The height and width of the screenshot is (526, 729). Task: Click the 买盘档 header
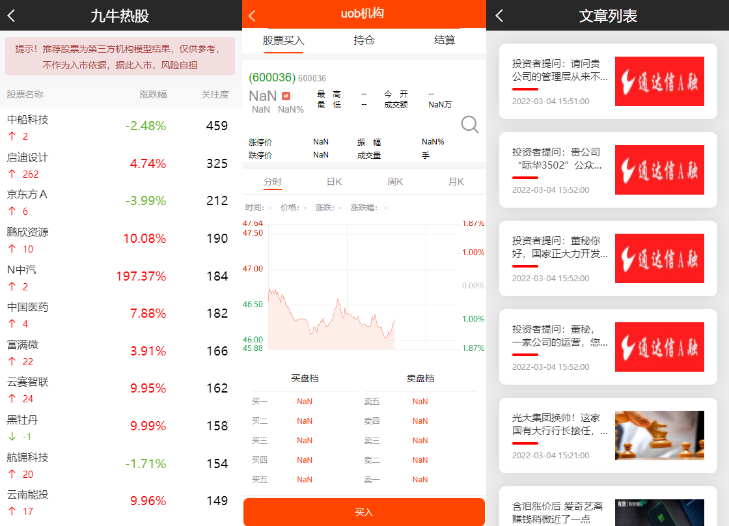point(305,379)
